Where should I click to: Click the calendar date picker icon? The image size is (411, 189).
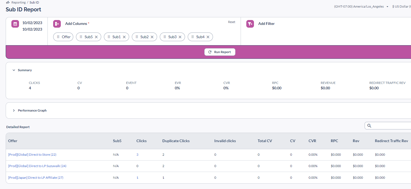pyautogui.click(x=15, y=24)
